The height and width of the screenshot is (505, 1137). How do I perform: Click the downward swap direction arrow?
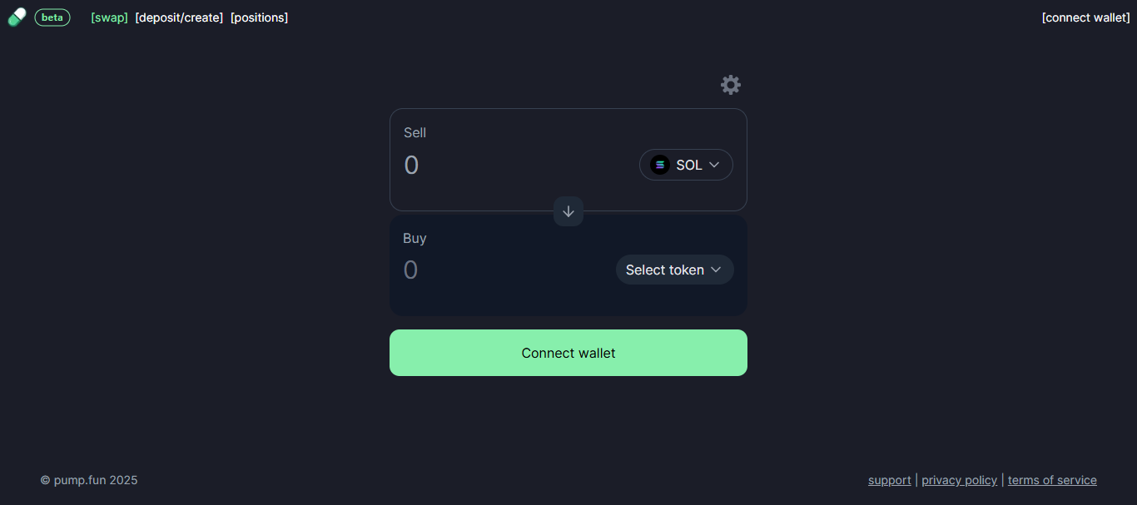pyautogui.click(x=568, y=211)
